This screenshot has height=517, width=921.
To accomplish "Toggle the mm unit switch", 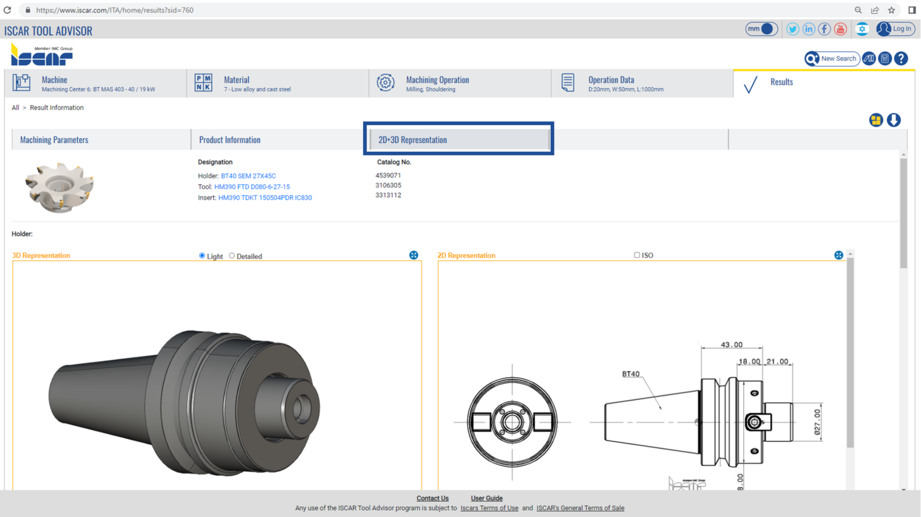I will click(x=761, y=29).
